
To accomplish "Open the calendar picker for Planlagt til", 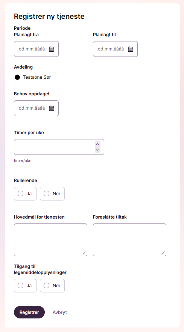I will (x=131, y=49).
